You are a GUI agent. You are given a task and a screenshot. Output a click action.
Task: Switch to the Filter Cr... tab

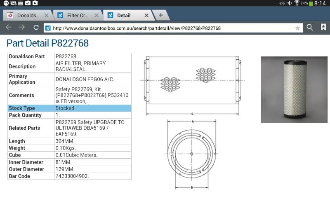[78, 15]
